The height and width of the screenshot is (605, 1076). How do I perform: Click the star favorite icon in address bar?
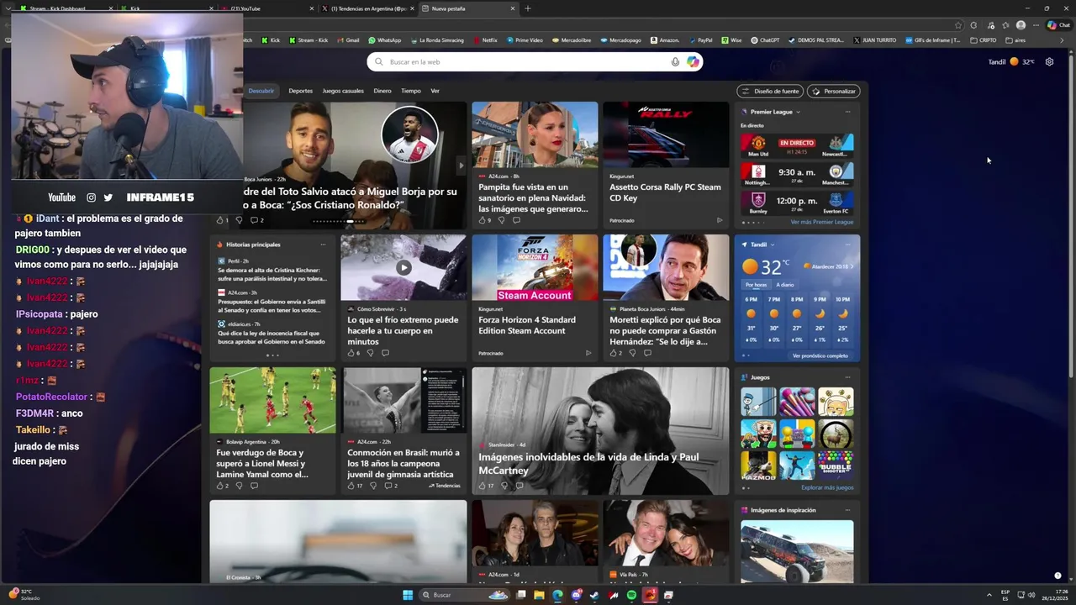958,25
